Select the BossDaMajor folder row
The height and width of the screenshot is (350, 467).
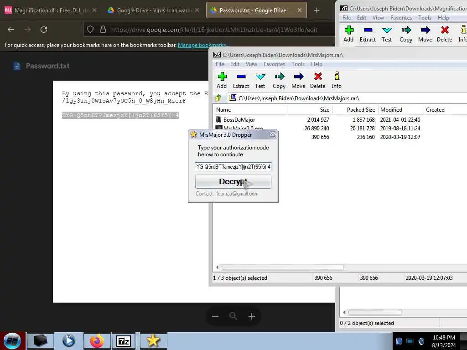[x=339, y=120]
